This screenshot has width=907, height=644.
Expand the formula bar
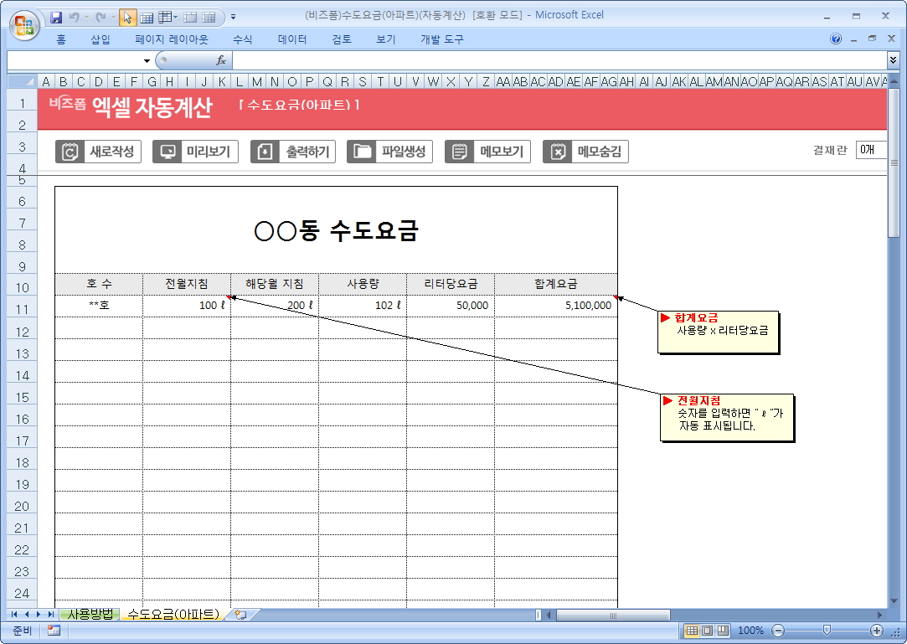[893, 60]
